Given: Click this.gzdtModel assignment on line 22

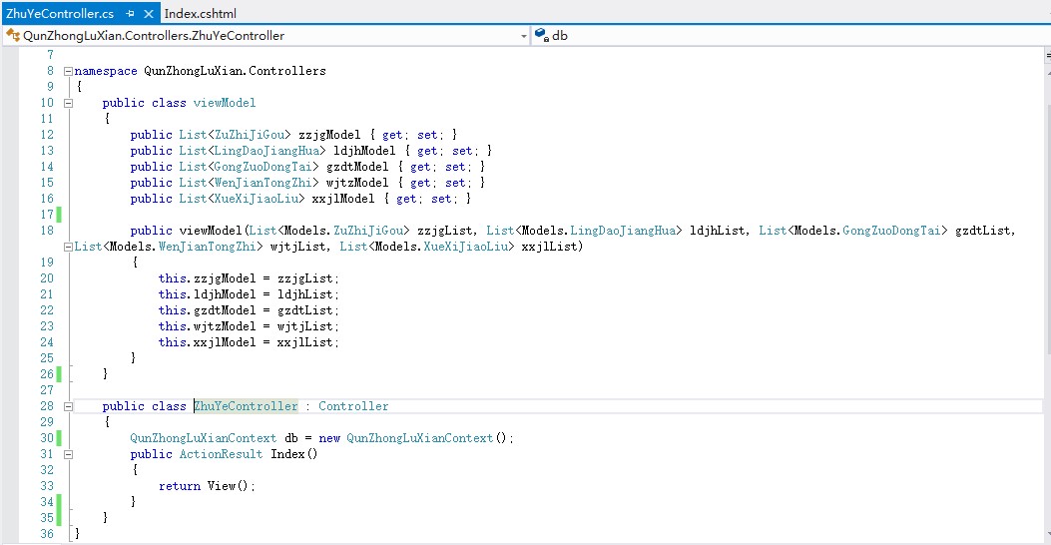Looking at the screenshot, I should pyautogui.click(x=249, y=311).
